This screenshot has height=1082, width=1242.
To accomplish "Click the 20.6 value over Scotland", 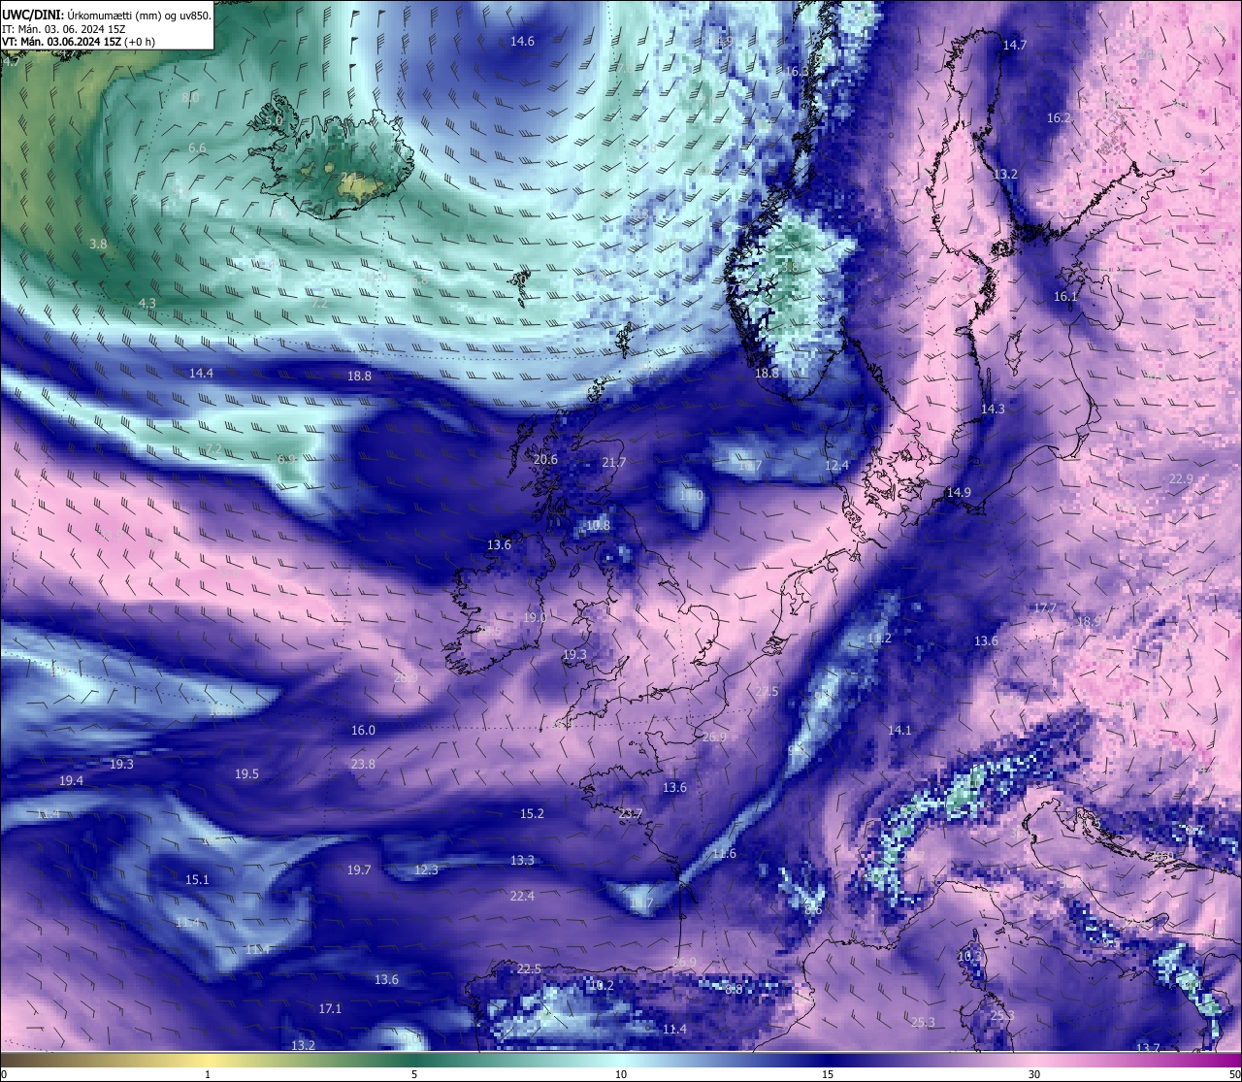I will coord(545,459).
